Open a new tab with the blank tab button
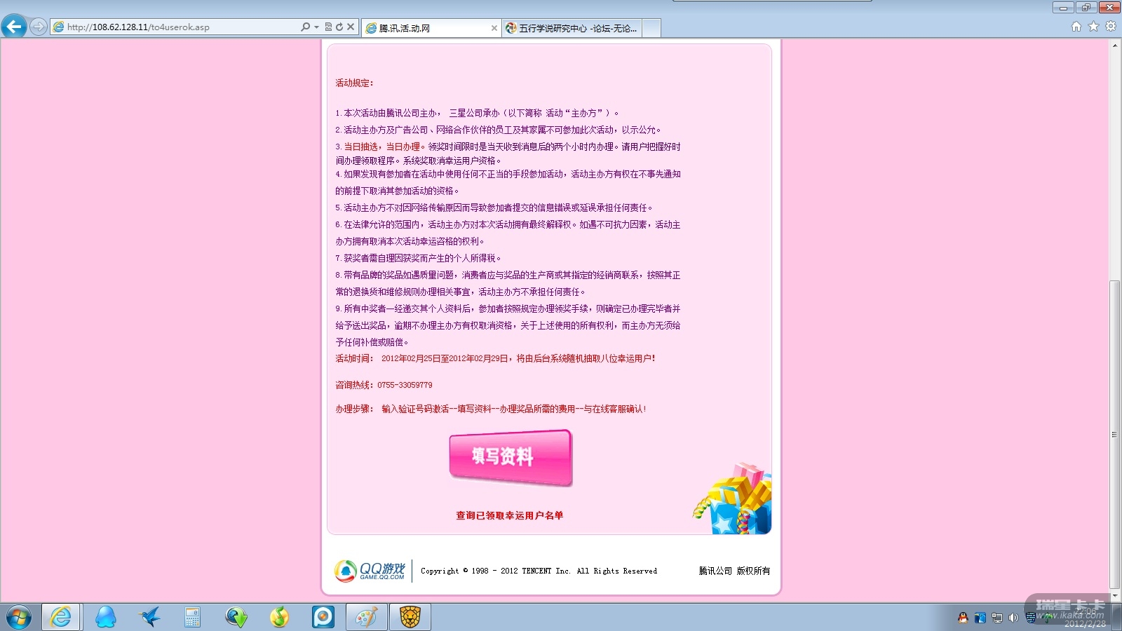 pyautogui.click(x=651, y=28)
